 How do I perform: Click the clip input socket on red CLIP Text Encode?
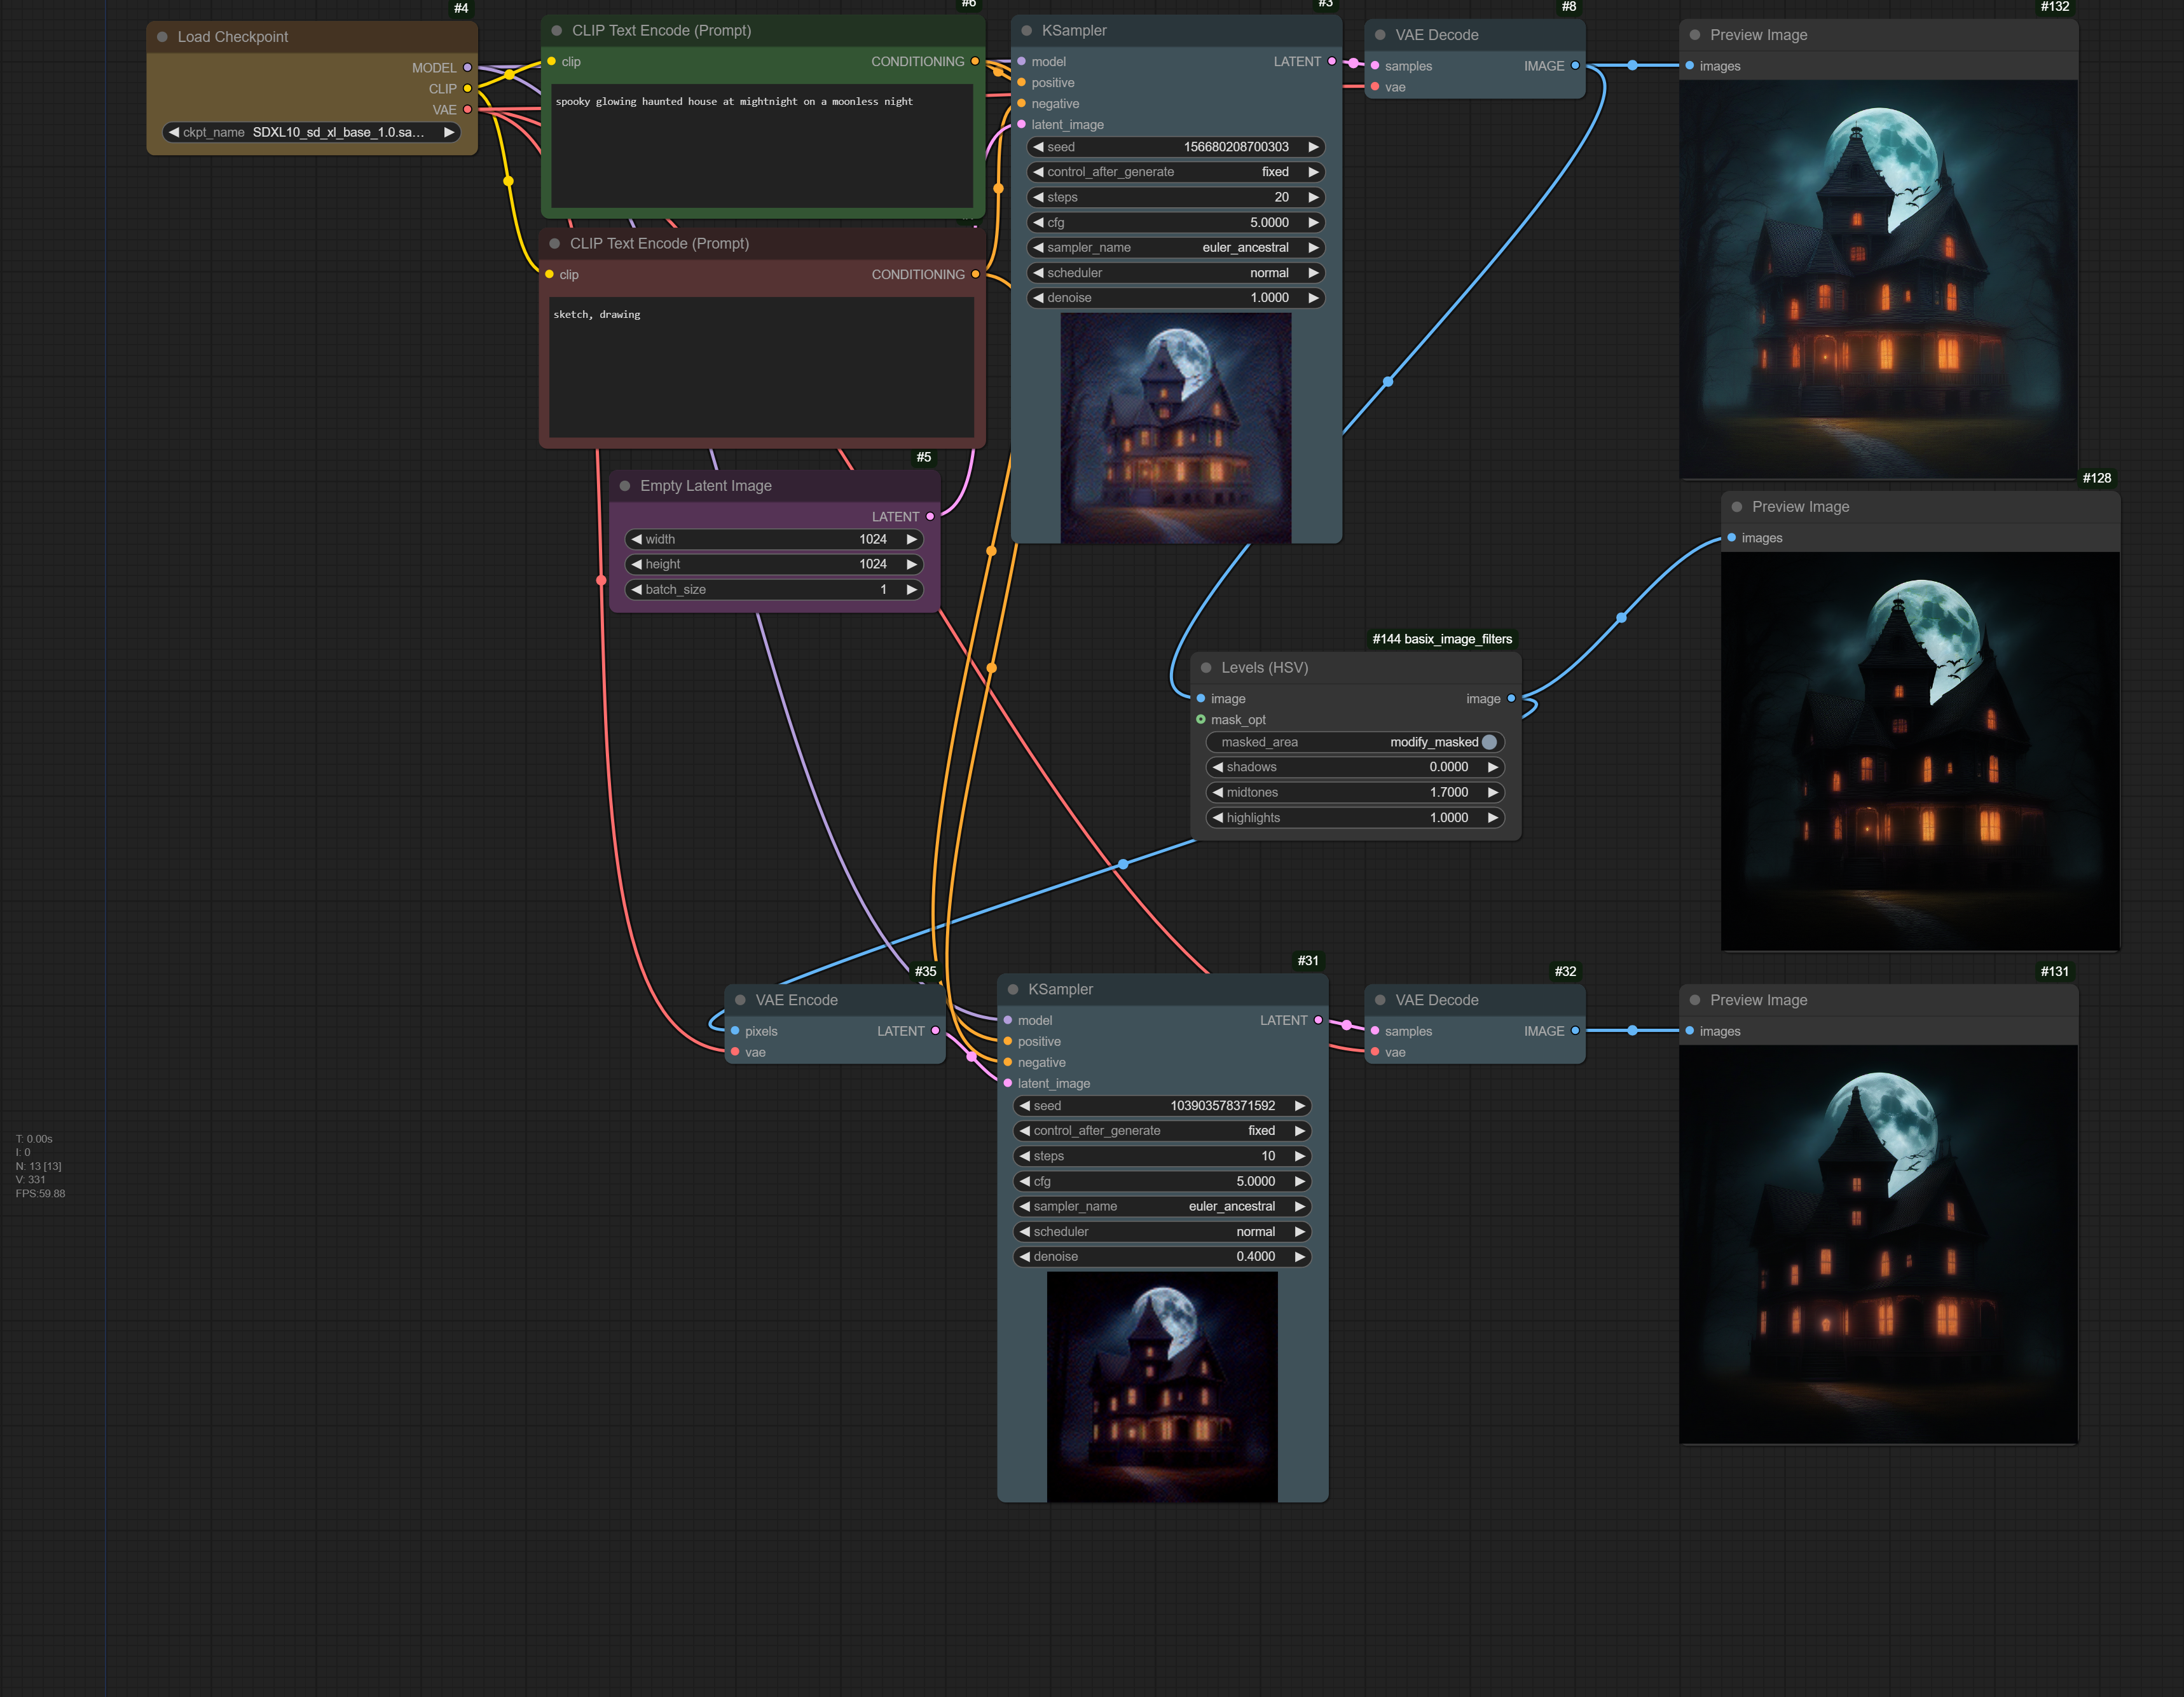coord(549,274)
